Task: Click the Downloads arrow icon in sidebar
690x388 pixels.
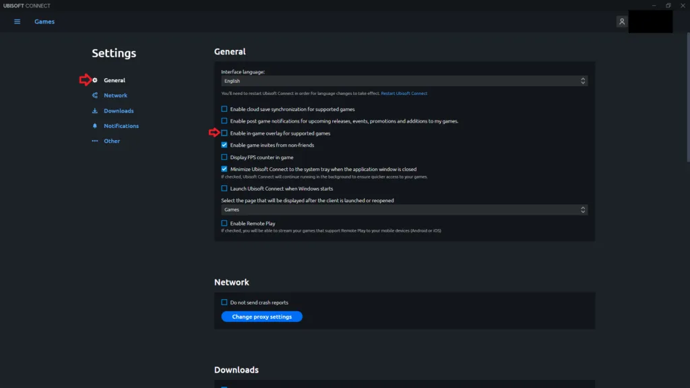Action: click(94, 110)
